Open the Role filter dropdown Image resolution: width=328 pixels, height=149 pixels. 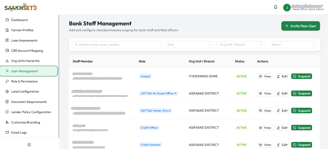[189, 45]
